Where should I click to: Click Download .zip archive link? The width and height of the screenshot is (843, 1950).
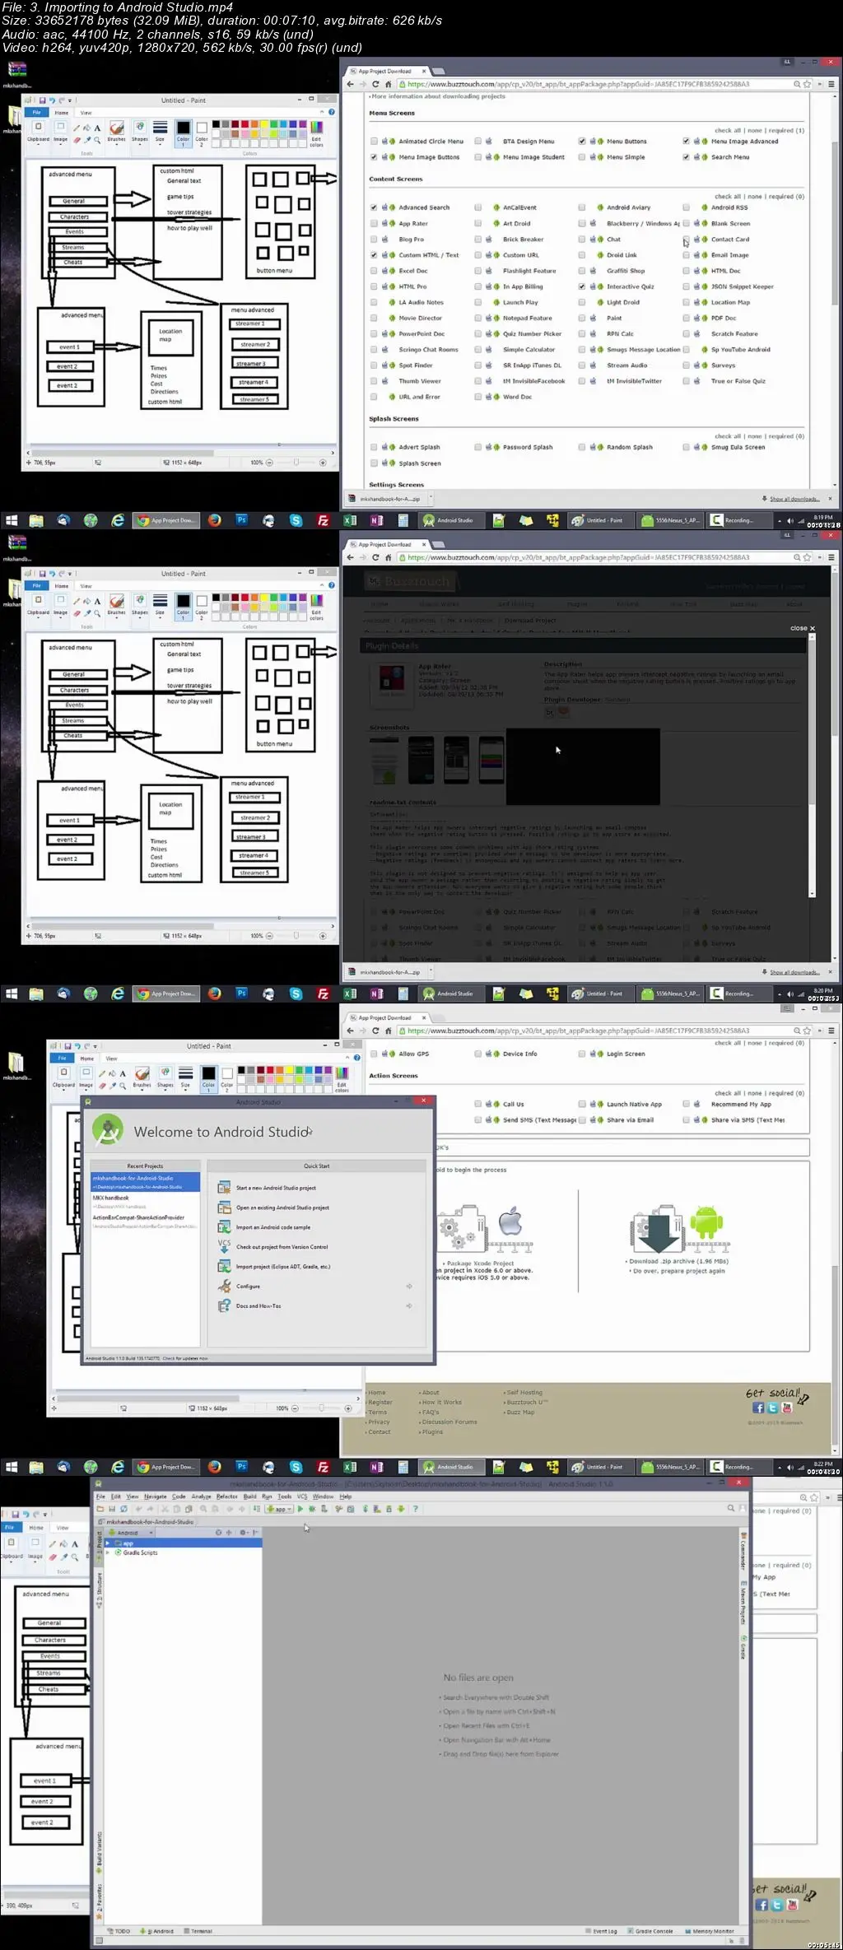point(679,1261)
